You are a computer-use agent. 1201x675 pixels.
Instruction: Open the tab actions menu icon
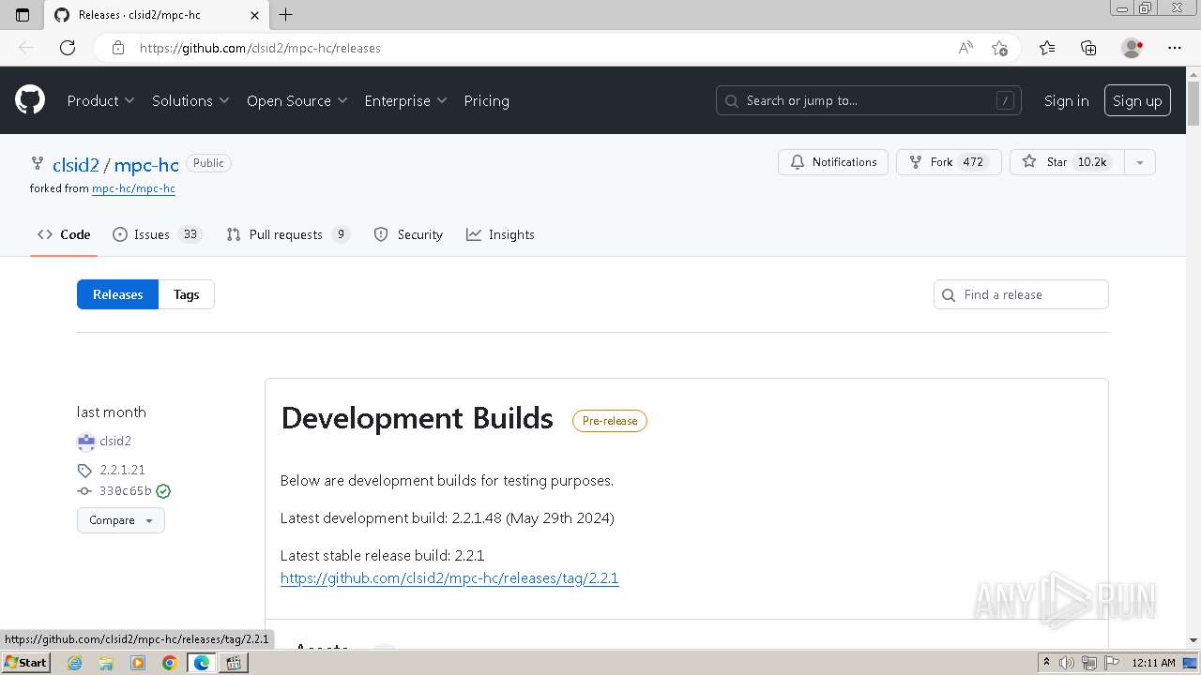coord(23,15)
